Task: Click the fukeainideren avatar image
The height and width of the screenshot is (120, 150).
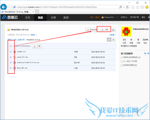Action: click(x=126, y=31)
